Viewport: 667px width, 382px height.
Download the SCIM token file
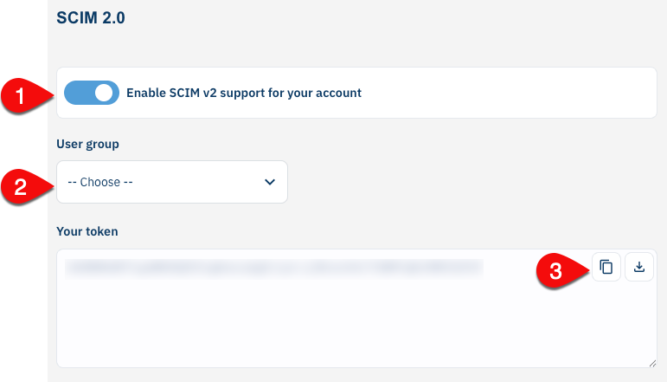639,268
